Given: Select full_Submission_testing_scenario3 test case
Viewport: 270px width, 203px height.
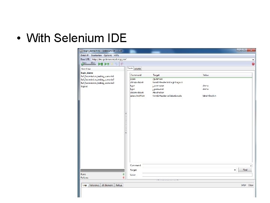Looking at the screenshot, I should pyautogui.click(x=97, y=83).
